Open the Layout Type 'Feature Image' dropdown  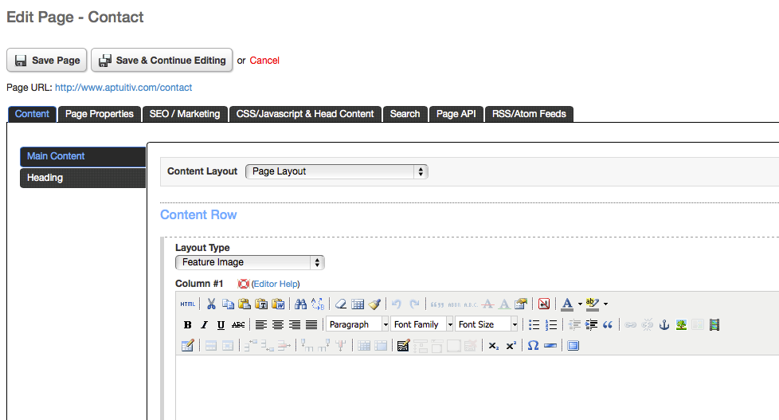tap(250, 262)
